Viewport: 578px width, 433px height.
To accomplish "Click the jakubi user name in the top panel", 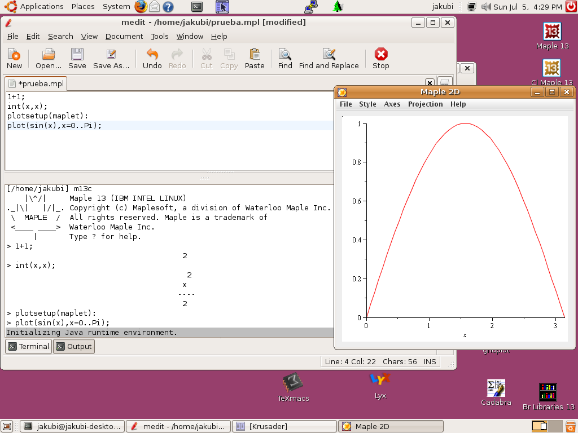I will [x=443, y=7].
